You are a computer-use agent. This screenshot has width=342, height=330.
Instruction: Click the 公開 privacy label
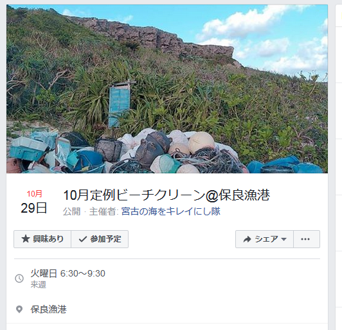tap(72, 211)
